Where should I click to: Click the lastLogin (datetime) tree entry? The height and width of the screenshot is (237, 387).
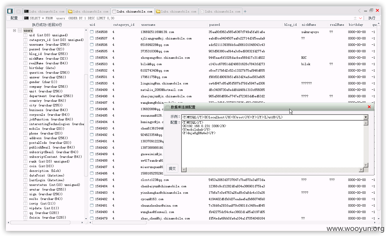[x=47, y=180]
